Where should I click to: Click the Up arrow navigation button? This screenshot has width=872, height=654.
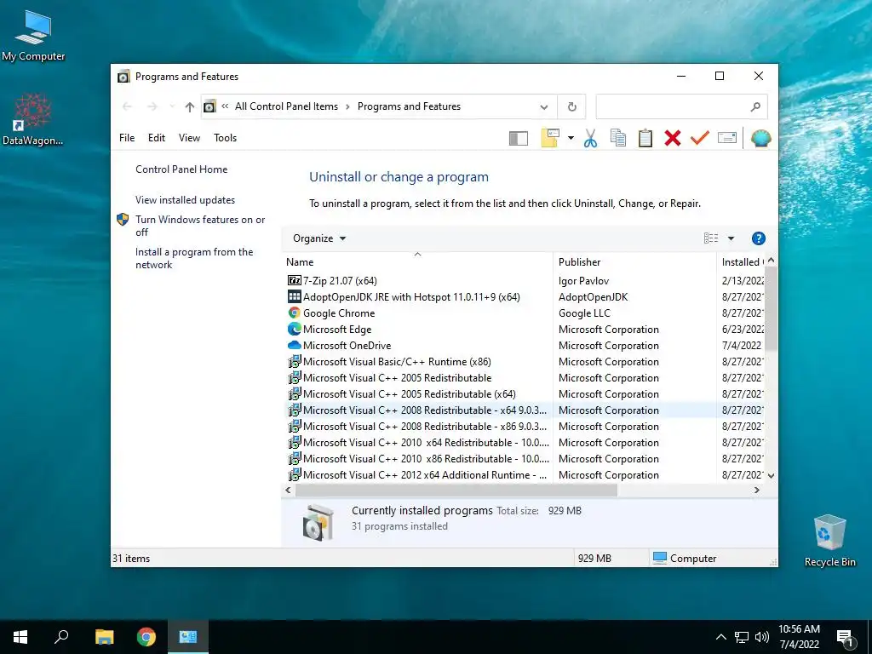click(x=190, y=106)
